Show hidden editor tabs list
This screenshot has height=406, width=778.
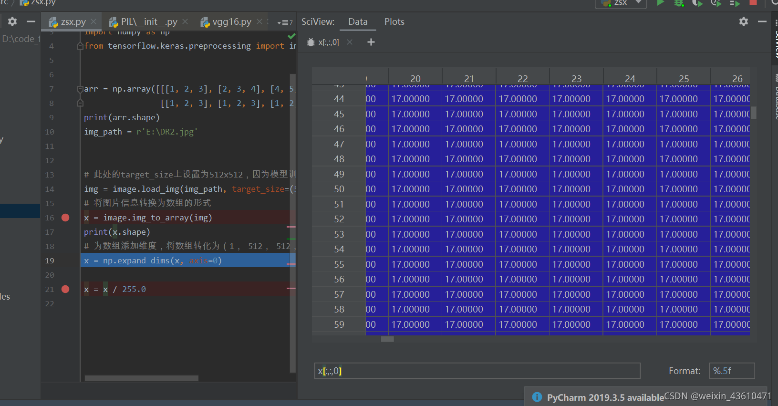(x=285, y=22)
